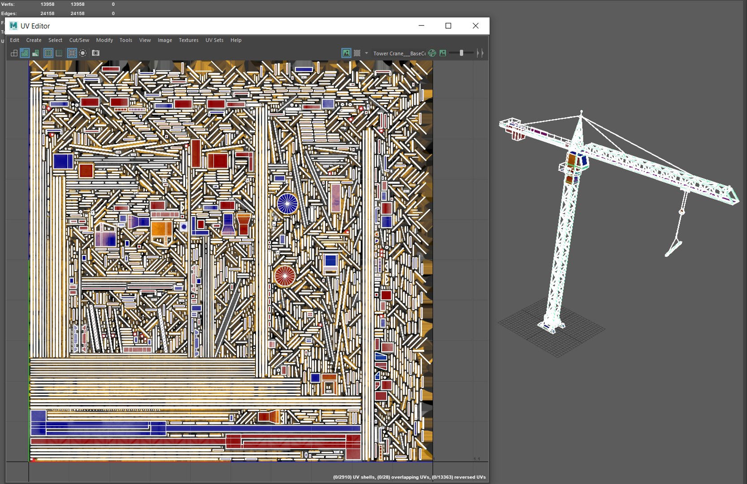Screen dimensions: 747x484
Task: Click the wireframe shells display icon
Action: click(14, 53)
